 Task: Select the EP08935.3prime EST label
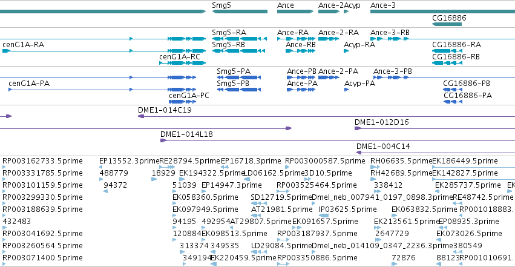coord(468,222)
